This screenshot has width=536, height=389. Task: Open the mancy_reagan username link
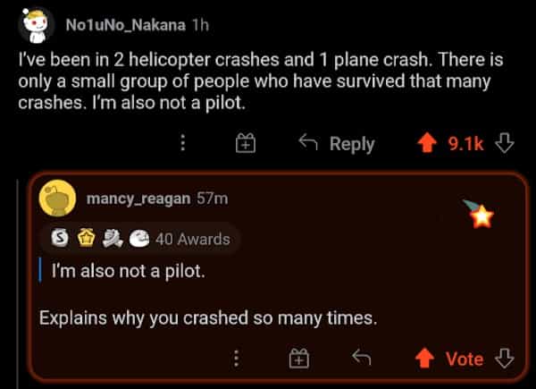(138, 198)
